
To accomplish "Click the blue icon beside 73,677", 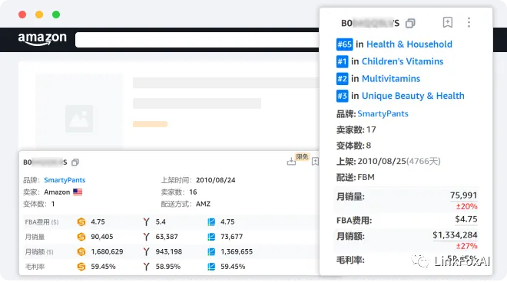I will pyautogui.click(x=211, y=237).
